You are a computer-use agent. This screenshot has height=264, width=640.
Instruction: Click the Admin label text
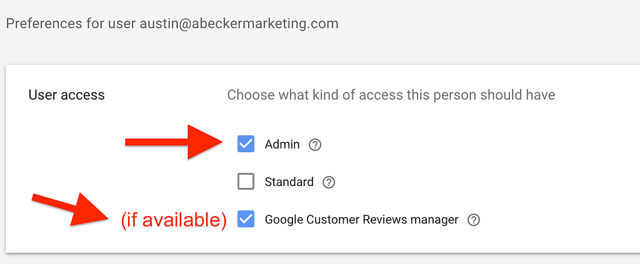point(282,145)
